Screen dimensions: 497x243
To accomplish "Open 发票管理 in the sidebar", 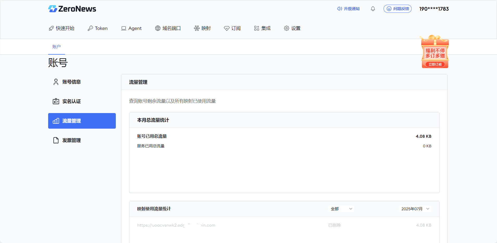I will click(x=82, y=140).
